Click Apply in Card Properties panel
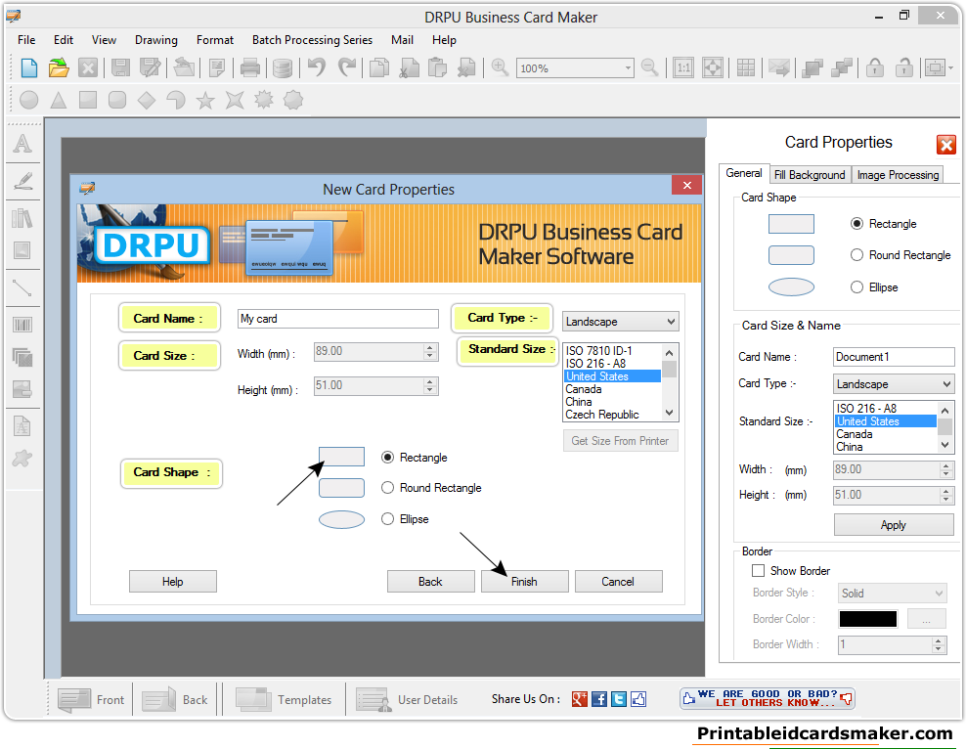Image resolution: width=966 pixels, height=749 pixels. (x=894, y=525)
